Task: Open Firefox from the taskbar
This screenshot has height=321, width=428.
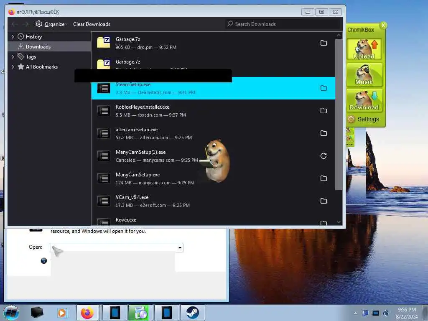Action: (87, 313)
